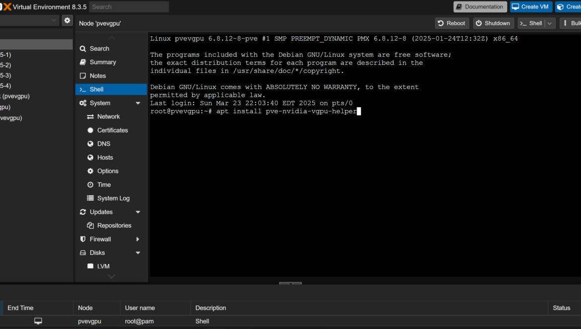581x329 pixels.
Task: Click the Create VM button
Action: (531, 6)
